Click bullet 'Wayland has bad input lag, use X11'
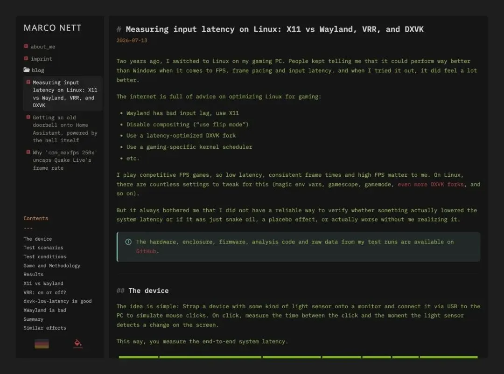 (x=182, y=113)
